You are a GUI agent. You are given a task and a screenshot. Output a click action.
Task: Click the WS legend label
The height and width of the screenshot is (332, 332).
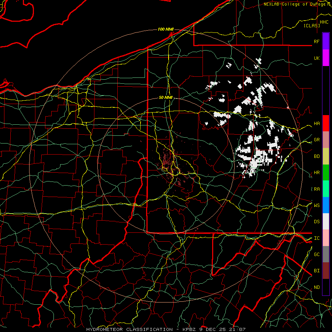[x=317, y=205]
